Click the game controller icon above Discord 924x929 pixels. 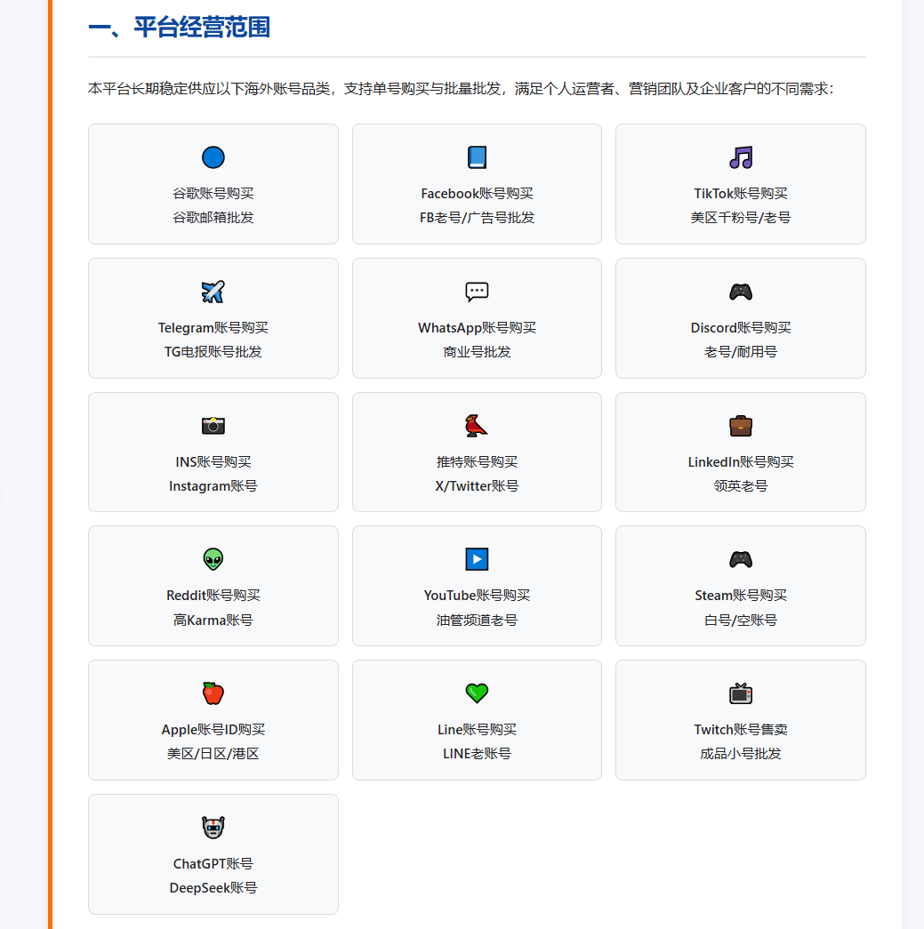[741, 292]
